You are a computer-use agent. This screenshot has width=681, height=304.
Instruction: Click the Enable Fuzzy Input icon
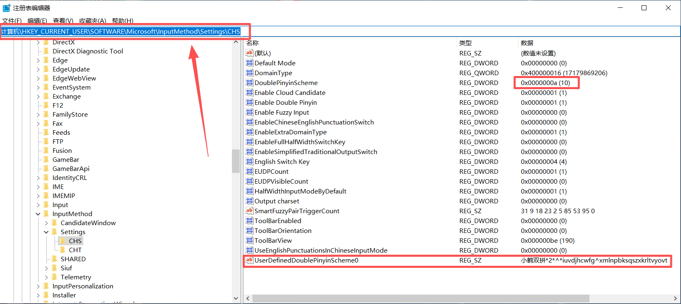pos(250,112)
